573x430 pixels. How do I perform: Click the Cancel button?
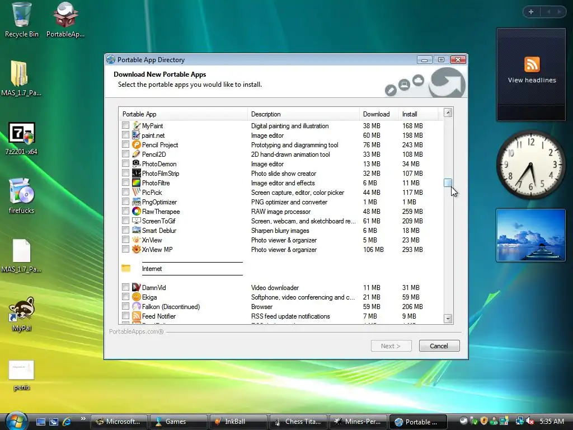click(x=439, y=346)
